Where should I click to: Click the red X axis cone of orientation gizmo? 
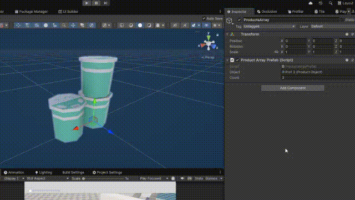(x=203, y=46)
